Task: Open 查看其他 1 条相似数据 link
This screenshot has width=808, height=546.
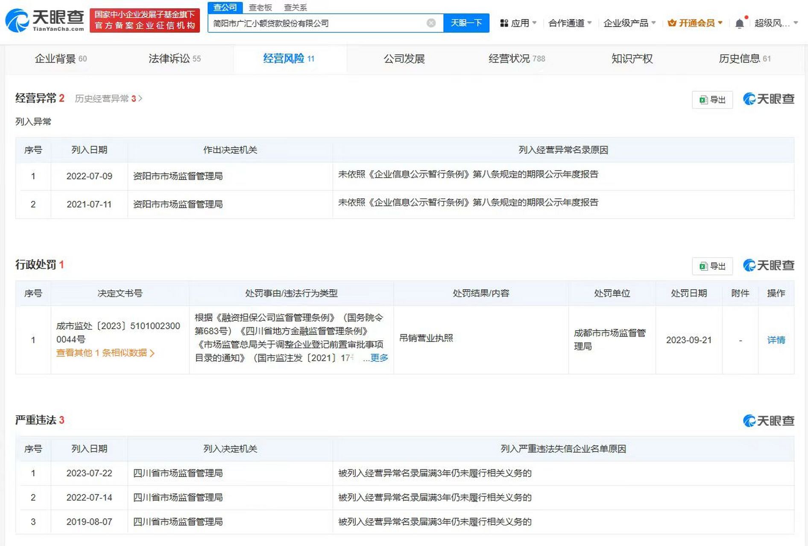Action: pyautogui.click(x=105, y=353)
